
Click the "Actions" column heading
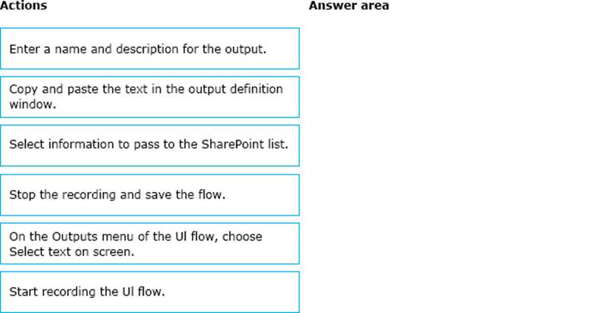tap(24, 6)
